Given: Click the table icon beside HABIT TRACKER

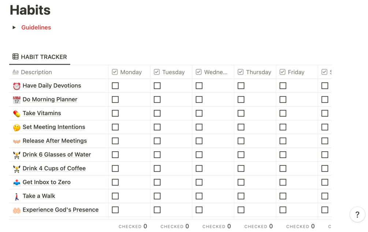Looking at the screenshot, I should tap(15, 56).
